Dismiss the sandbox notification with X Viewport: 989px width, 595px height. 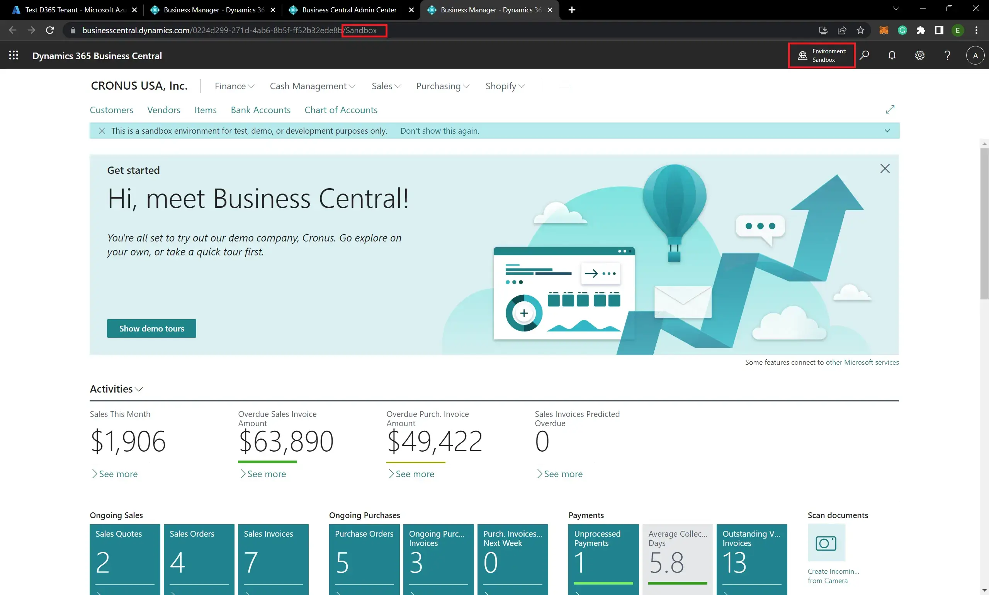click(102, 131)
